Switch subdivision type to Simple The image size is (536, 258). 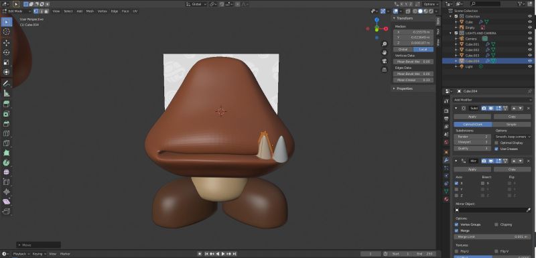pyautogui.click(x=511, y=125)
